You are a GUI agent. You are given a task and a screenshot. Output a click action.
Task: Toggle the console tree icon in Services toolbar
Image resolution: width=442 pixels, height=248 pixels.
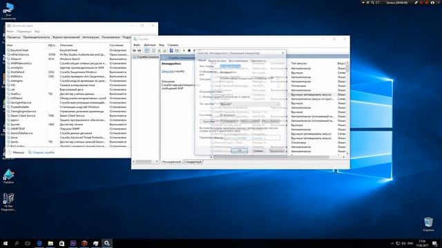tap(147, 50)
